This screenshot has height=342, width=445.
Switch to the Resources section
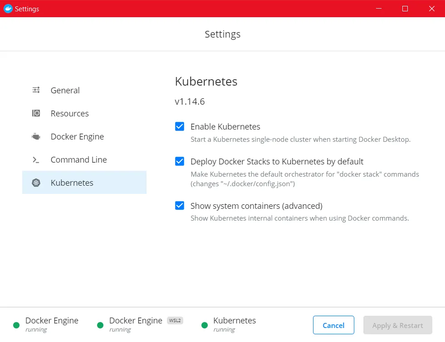(69, 113)
